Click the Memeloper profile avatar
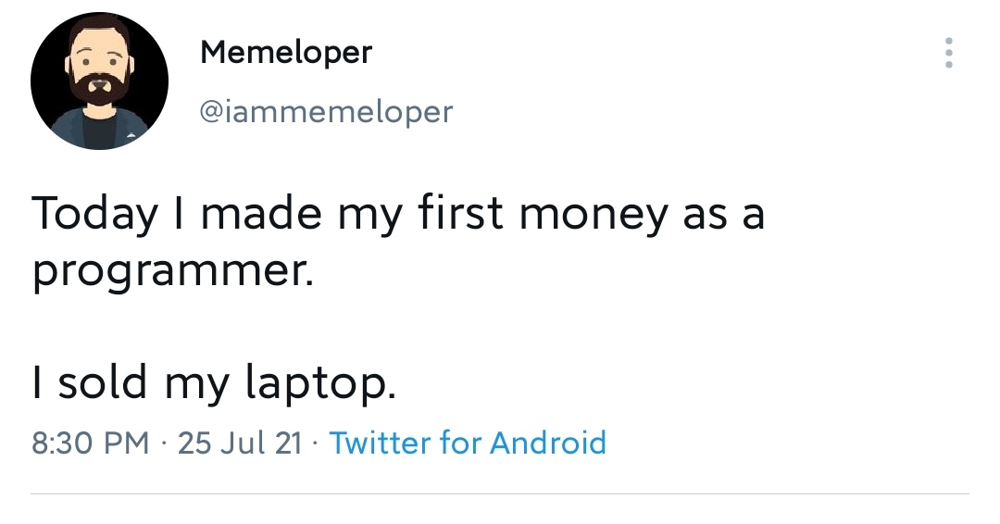 tap(99, 81)
